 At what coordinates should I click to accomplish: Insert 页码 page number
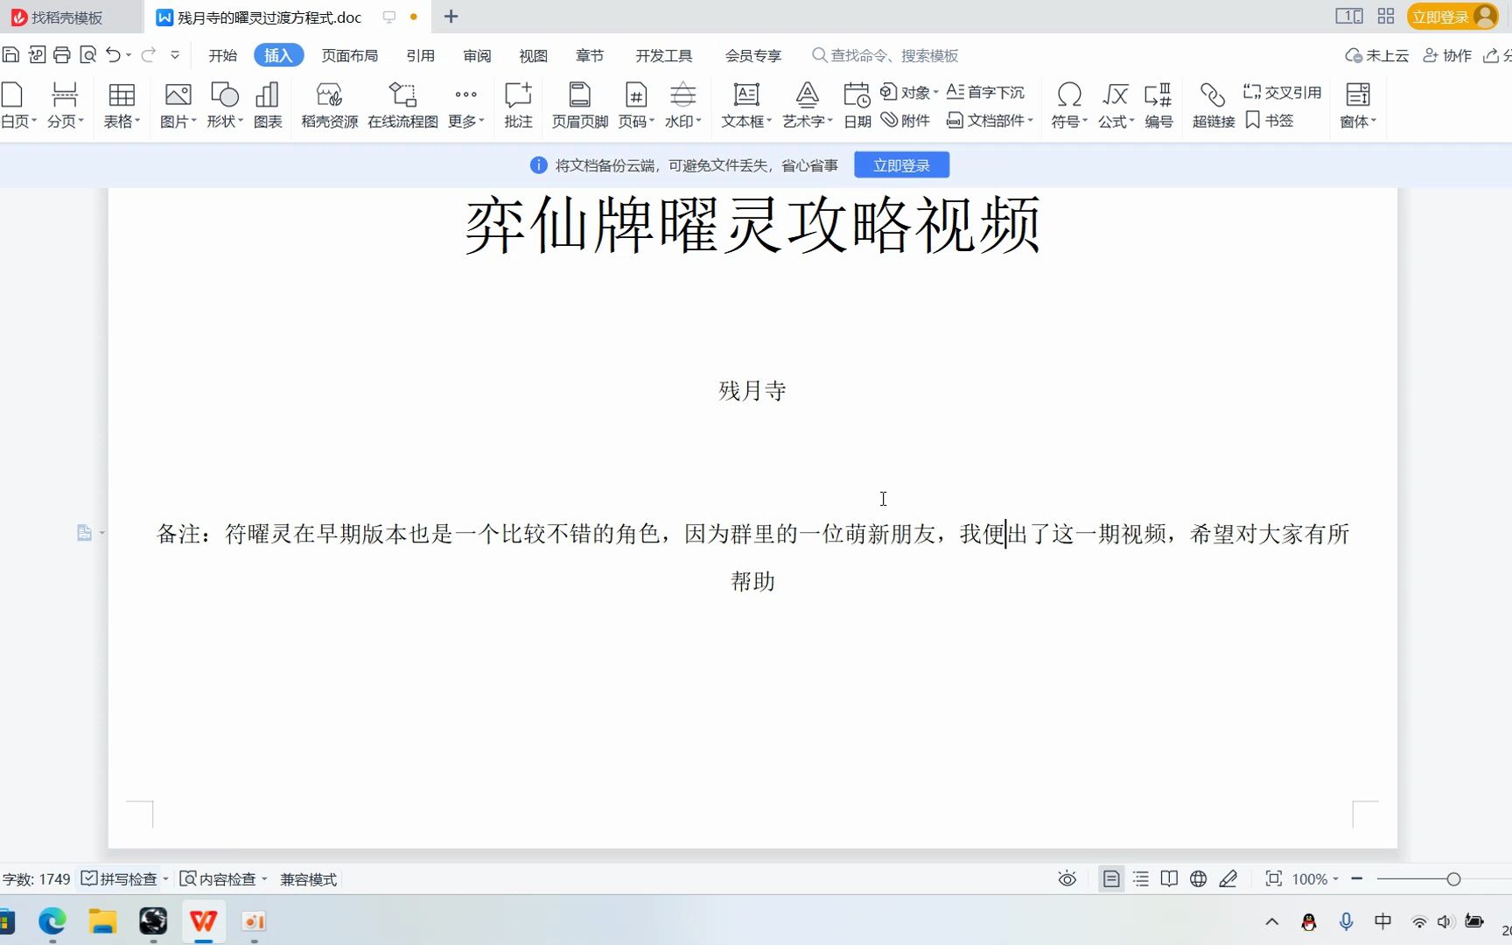(x=636, y=105)
